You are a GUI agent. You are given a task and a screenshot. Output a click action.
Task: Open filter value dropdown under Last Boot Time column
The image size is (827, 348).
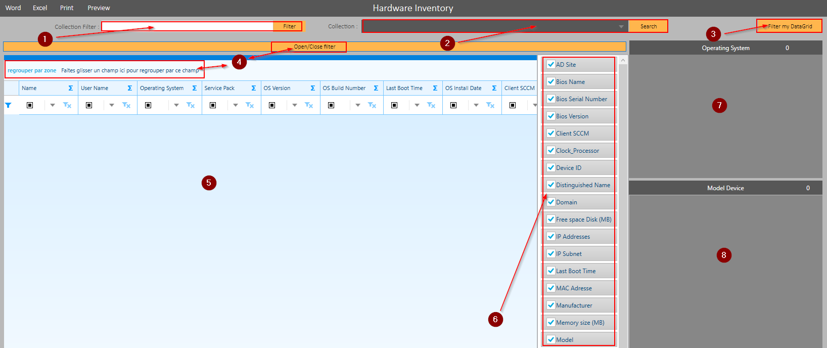click(417, 105)
